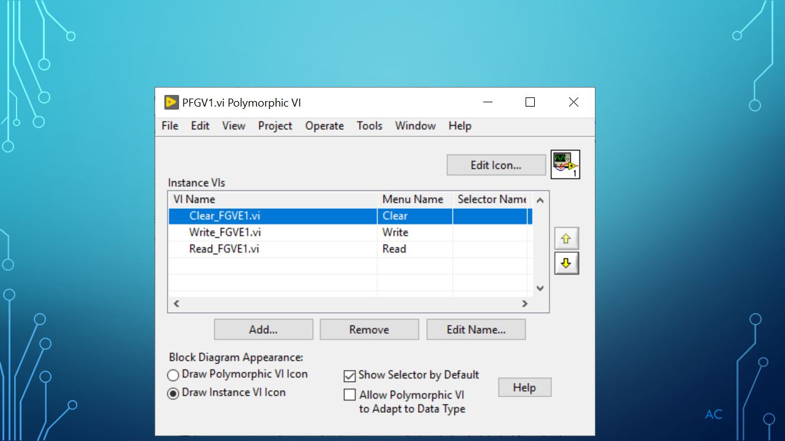The image size is (785, 441).
Task: Select Draw Polymorphic VI Icon option
Action: 174,375
